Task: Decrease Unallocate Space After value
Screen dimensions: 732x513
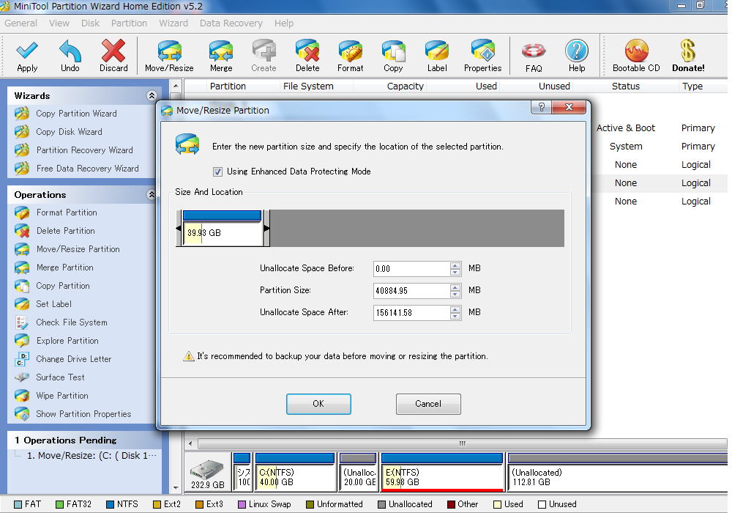Action: pos(455,317)
